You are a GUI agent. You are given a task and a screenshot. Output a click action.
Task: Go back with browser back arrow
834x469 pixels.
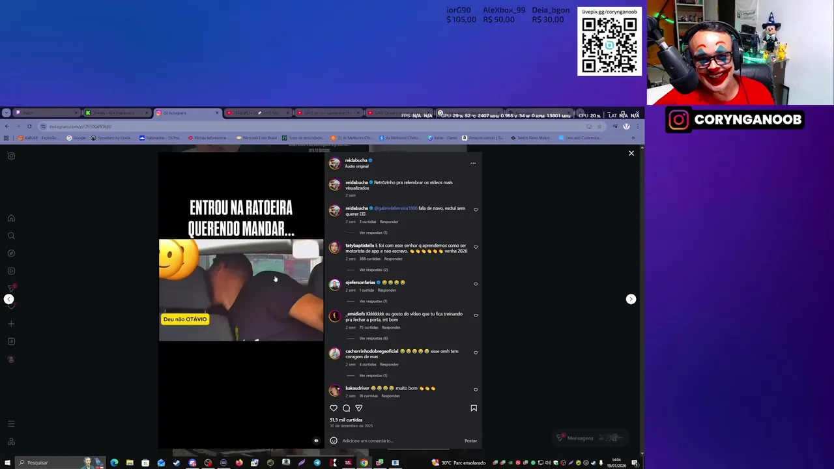[7, 126]
